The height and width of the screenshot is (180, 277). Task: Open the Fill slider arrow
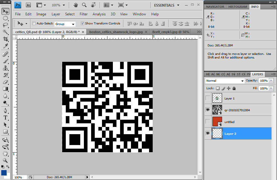pyautogui.click(x=271, y=88)
